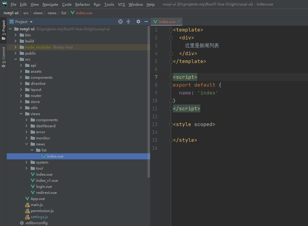Click src in the breadcrumb bar
Image resolution: width=308 pixels, height=226 pixels.
pos(26,13)
